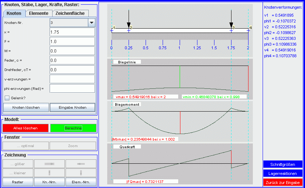
Task: Click the vertical shift button beside '... kleiner'
Action: click(x=49, y=173)
